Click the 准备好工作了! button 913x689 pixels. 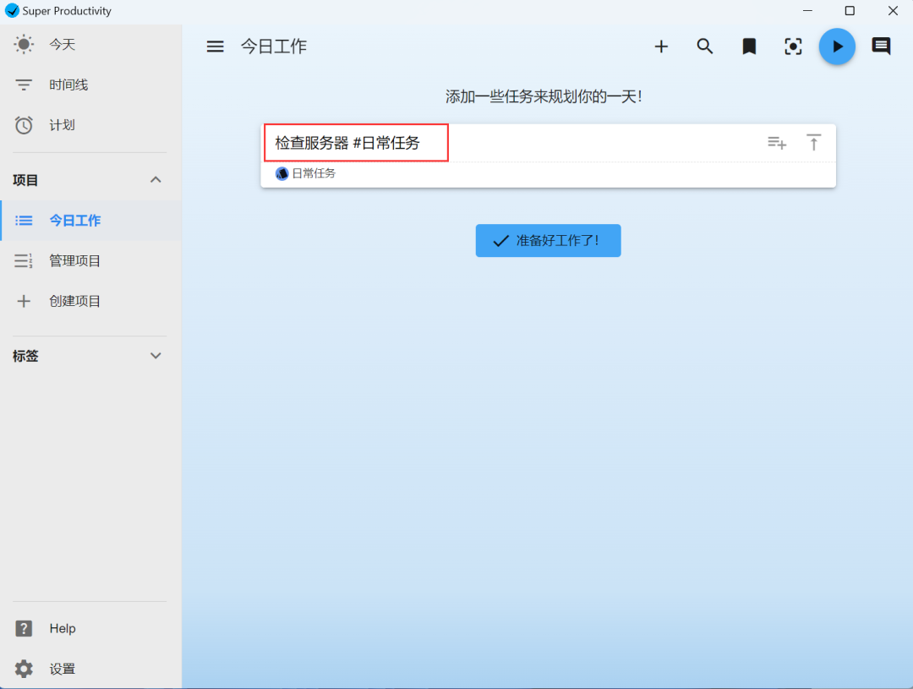coord(548,240)
